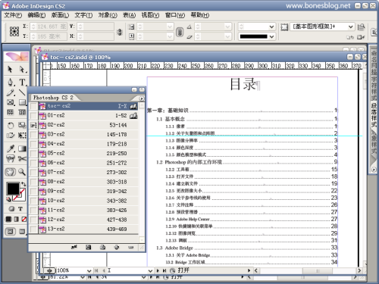The height and width of the screenshot is (284, 379).
Task: Click print book icon in book panel
Action: [102, 247]
